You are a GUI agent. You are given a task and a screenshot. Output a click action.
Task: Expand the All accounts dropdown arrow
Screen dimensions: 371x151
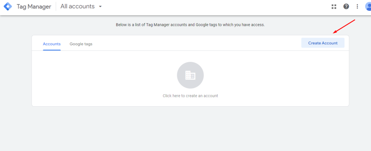click(100, 6)
